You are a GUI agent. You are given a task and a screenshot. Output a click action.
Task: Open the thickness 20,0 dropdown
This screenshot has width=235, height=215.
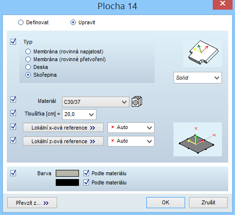[x=79, y=115]
